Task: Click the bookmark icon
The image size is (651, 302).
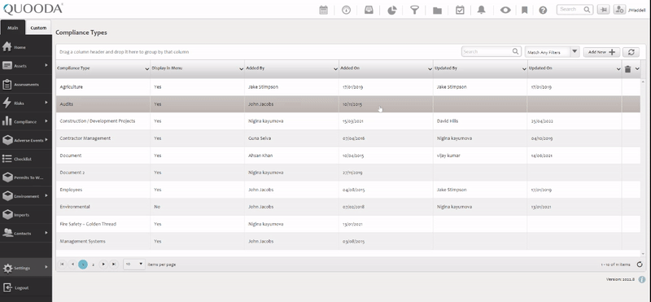Action: pyautogui.click(x=524, y=10)
